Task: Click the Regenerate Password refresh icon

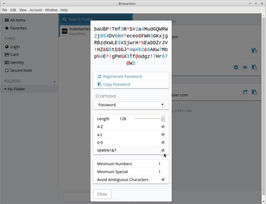Action: (100, 76)
